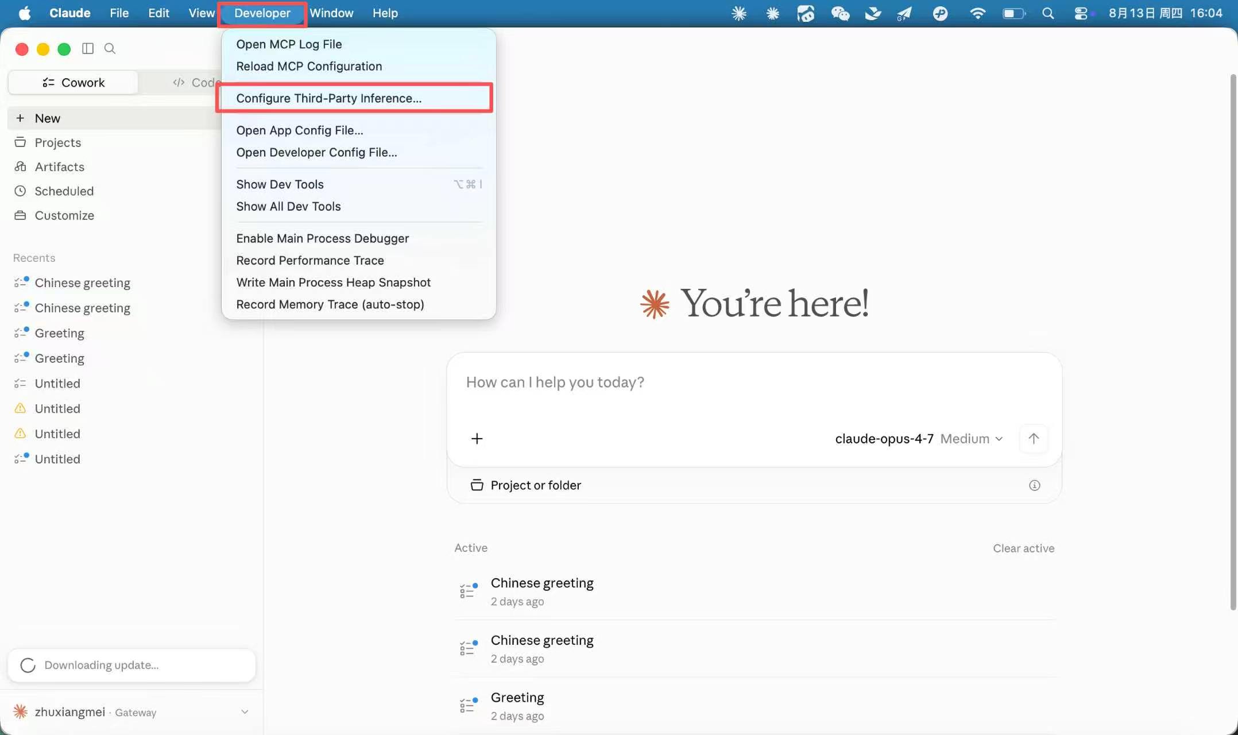Open the Help menu
The height and width of the screenshot is (735, 1238).
click(385, 13)
